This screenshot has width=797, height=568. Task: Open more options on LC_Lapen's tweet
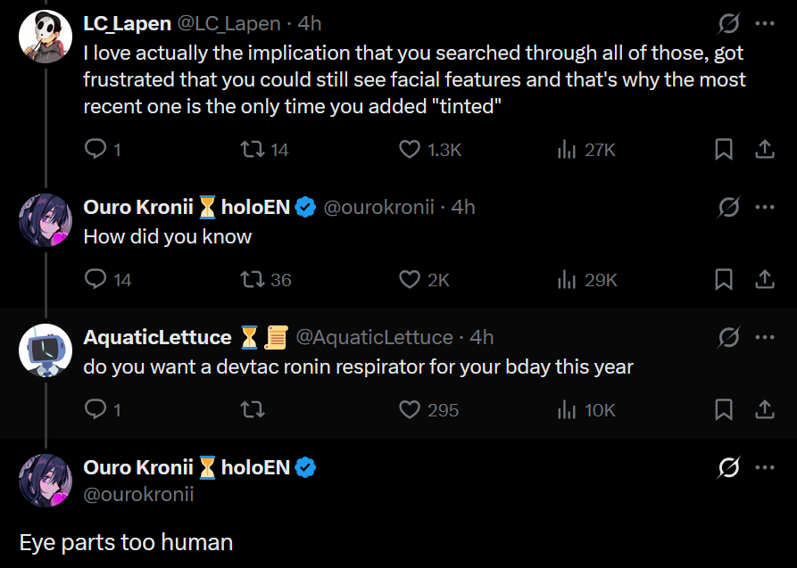[x=765, y=23]
